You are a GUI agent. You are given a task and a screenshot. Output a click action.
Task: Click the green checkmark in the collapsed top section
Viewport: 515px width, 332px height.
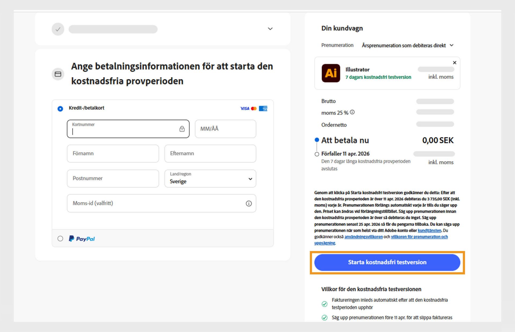[x=58, y=29]
